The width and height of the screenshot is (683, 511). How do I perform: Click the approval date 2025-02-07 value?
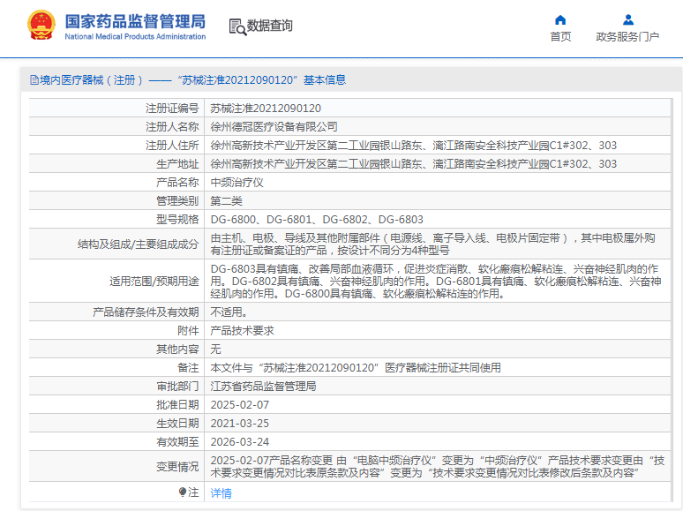pyautogui.click(x=239, y=405)
